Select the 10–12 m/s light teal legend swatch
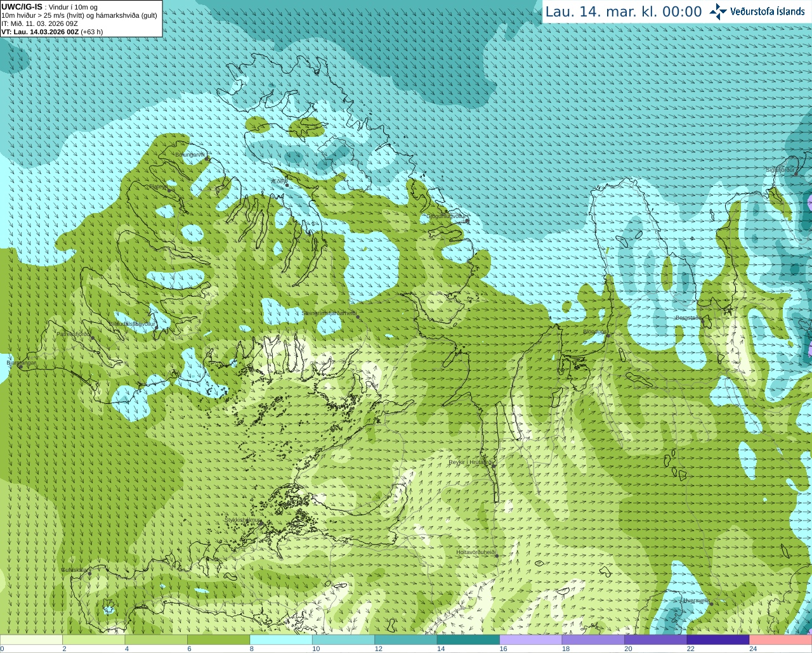The width and height of the screenshot is (812, 653). pos(344,640)
